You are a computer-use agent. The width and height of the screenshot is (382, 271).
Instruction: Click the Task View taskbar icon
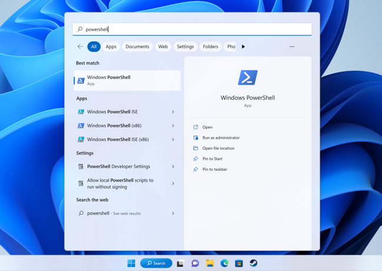point(180,263)
